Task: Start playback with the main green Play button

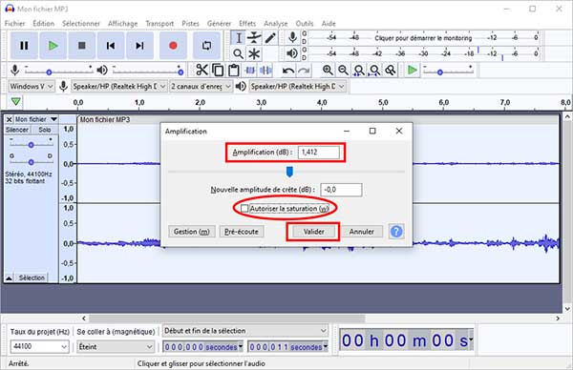Action: point(53,46)
